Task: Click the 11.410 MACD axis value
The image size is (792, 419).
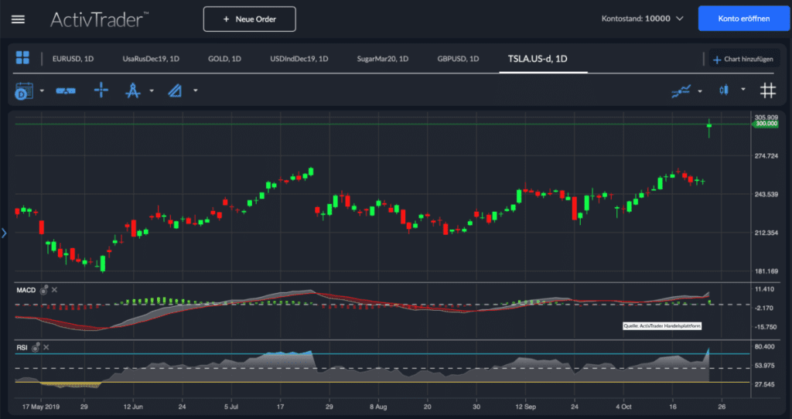Action: click(x=765, y=289)
